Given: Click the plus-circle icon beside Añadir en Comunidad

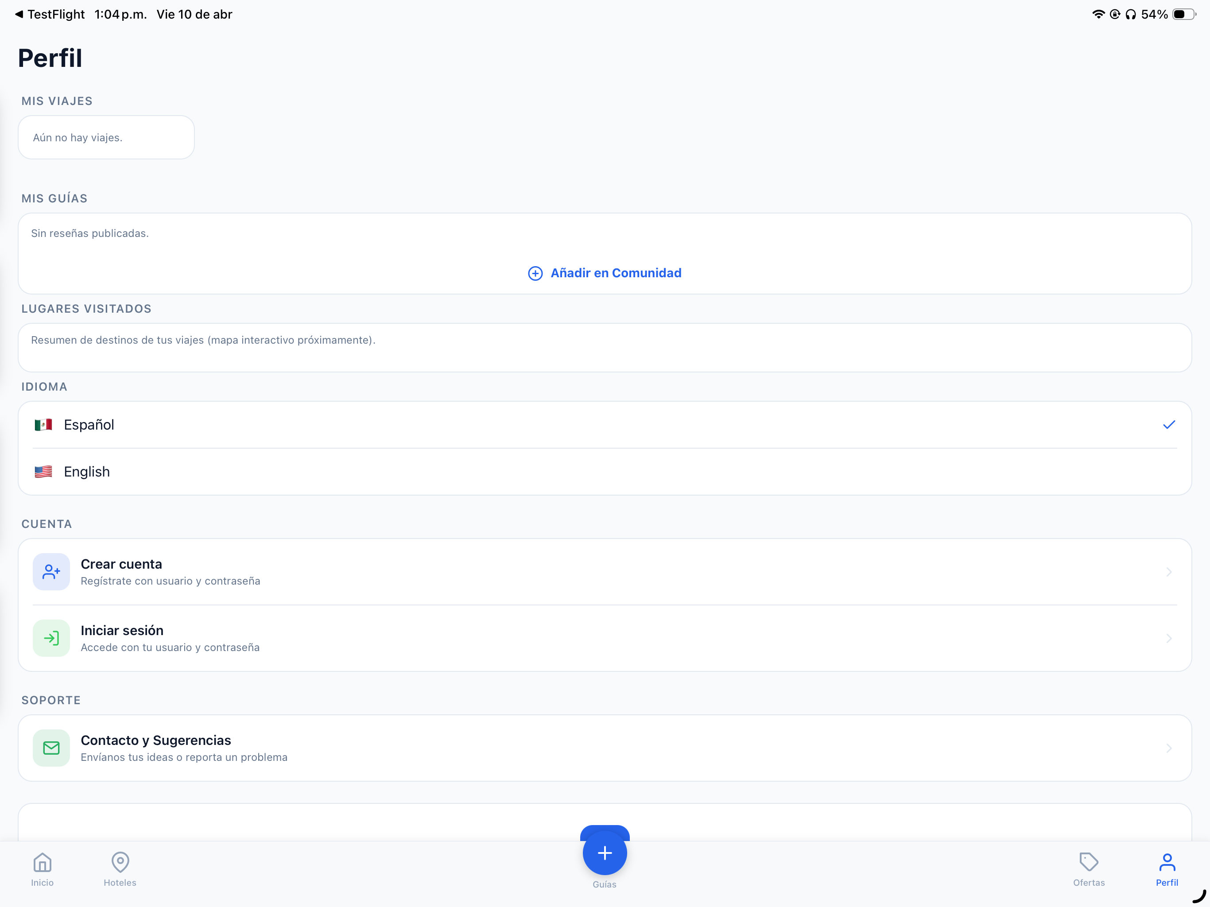Looking at the screenshot, I should [x=535, y=273].
